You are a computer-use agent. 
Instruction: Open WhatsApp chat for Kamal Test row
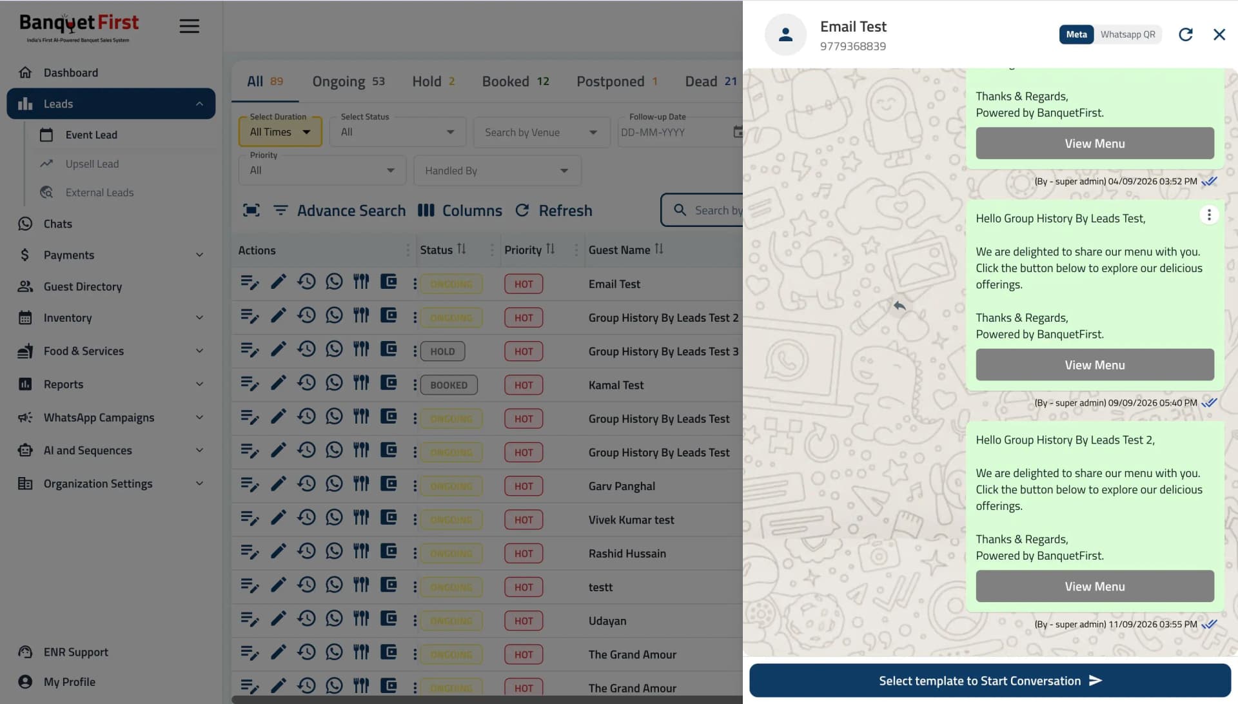pyautogui.click(x=334, y=382)
